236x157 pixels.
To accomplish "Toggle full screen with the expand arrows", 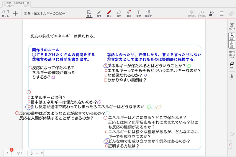I will [231, 14].
